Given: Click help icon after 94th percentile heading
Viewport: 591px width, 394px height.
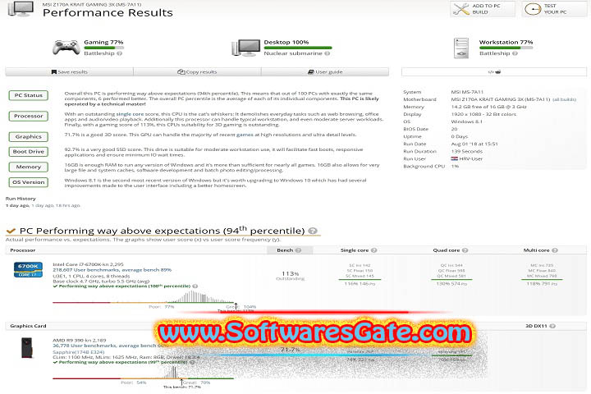Looking at the screenshot, I should click(313, 231).
